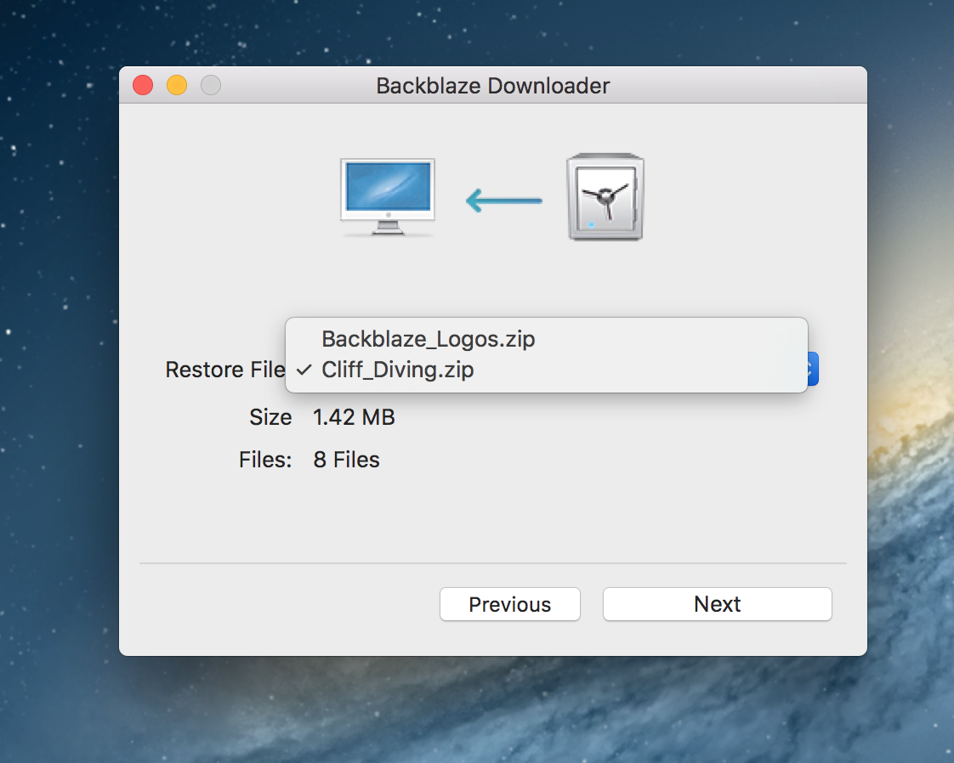Click the 'Backblaze Downloader' window title

(493, 86)
